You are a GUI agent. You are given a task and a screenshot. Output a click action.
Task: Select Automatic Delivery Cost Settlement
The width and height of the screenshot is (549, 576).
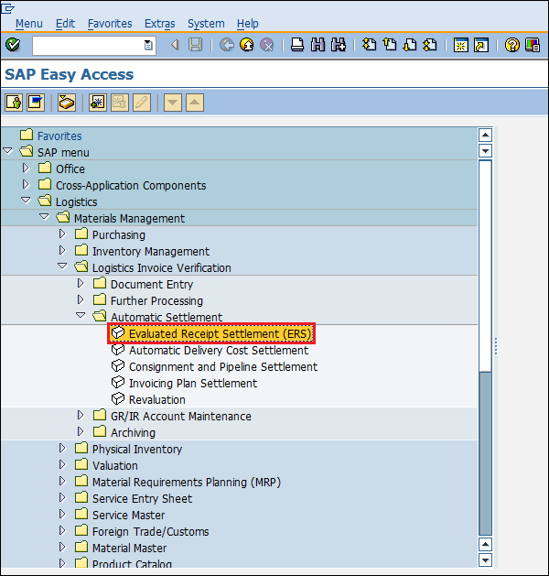(219, 351)
